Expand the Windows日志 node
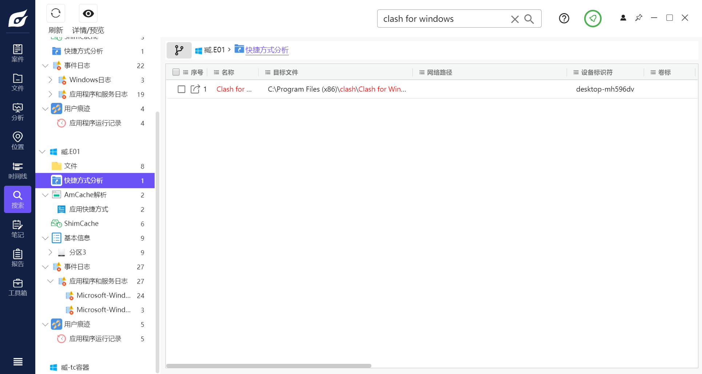Screen dimensions: 702x374 (x=50, y=80)
